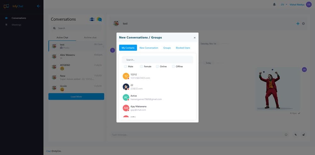Close the New Conversations dialog
315x155 pixels.
tap(195, 38)
